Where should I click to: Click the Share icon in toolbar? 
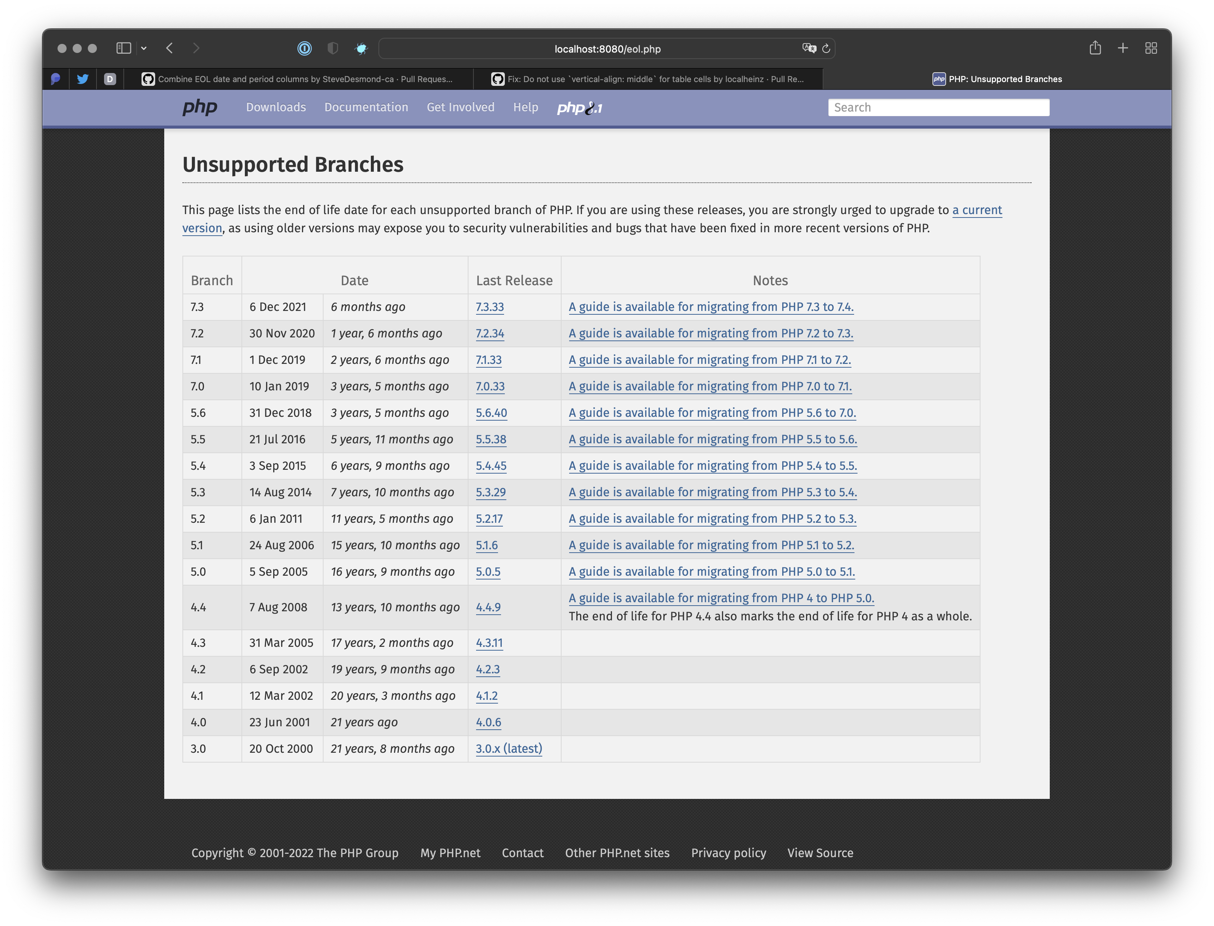pyautogui.click(x=1095, y=48)
